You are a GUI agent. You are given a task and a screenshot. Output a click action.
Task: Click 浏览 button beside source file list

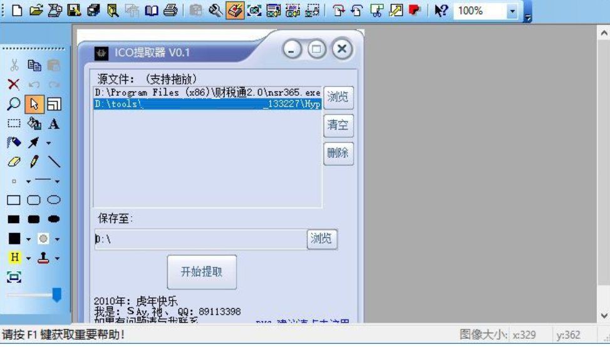(x=338, y=97)
